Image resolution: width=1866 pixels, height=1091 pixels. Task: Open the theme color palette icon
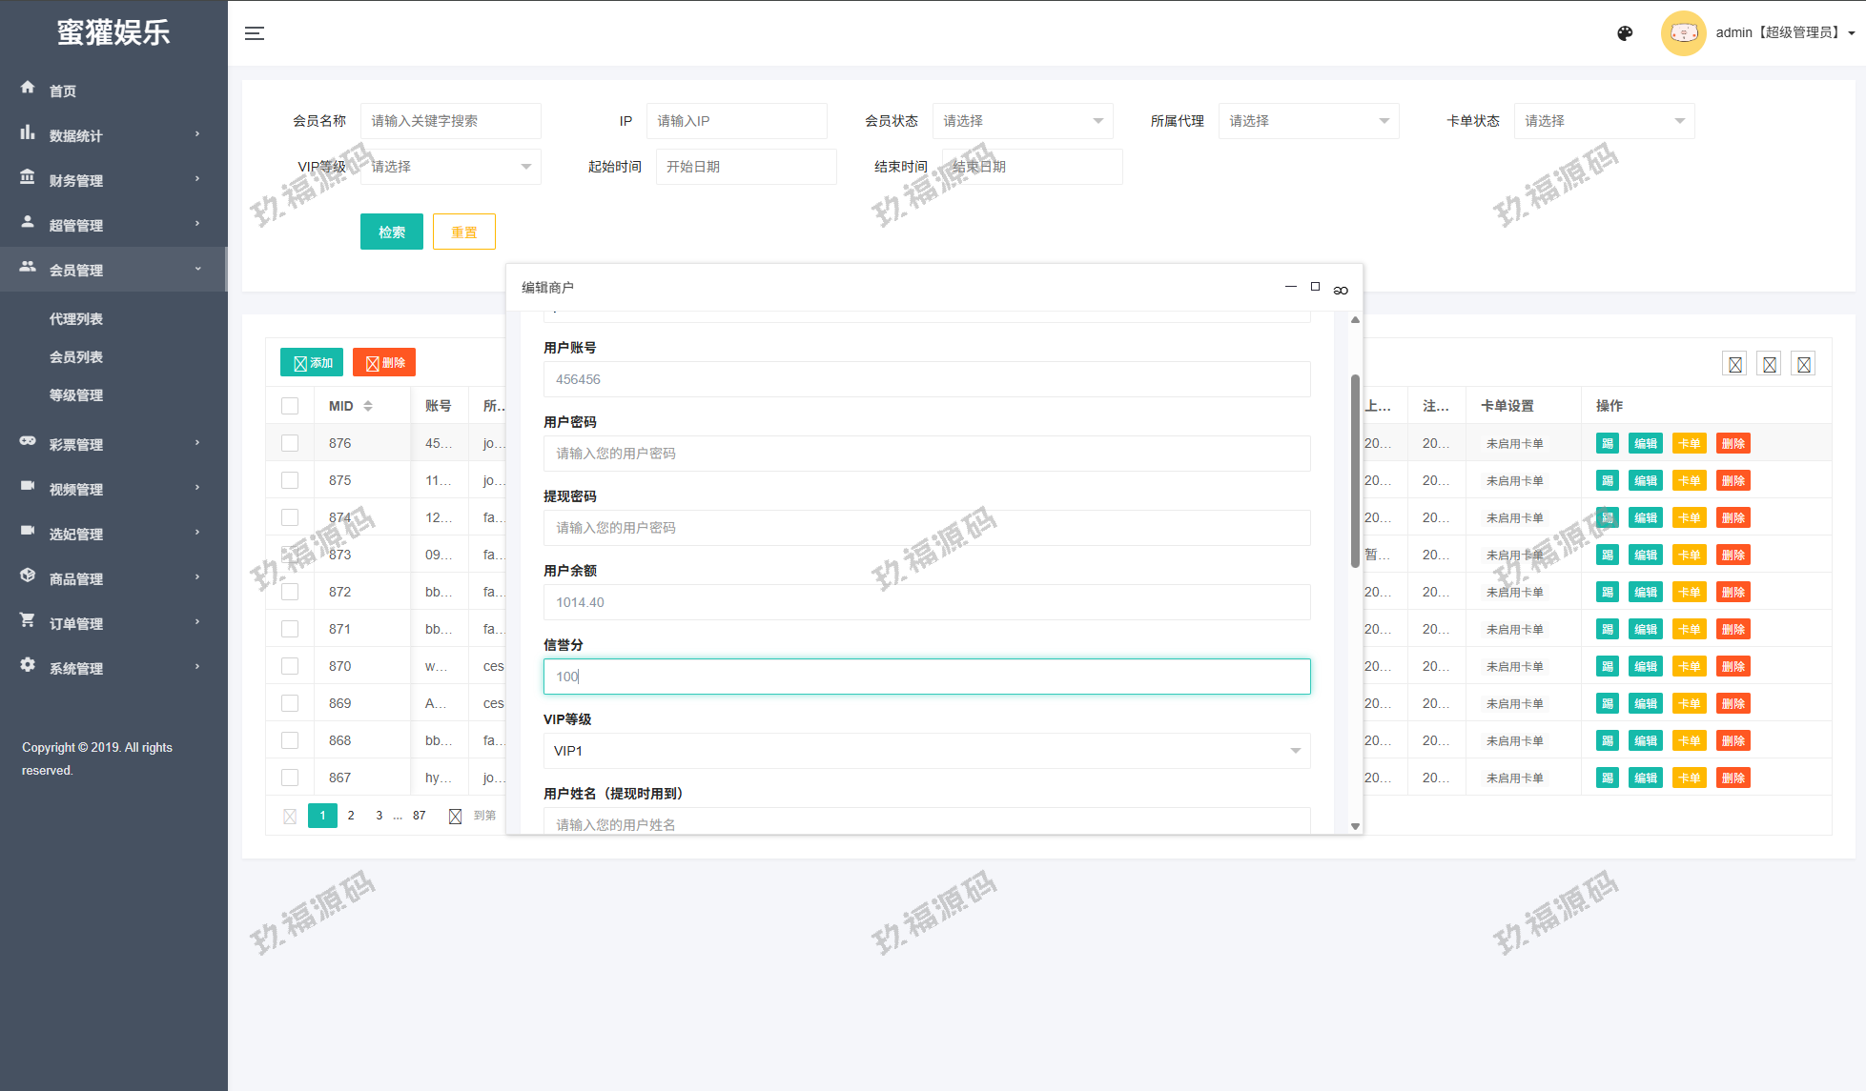(1625, 33)
